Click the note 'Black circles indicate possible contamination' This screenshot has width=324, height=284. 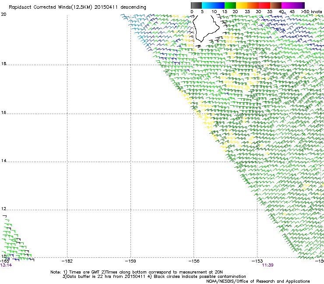(200, 277)
